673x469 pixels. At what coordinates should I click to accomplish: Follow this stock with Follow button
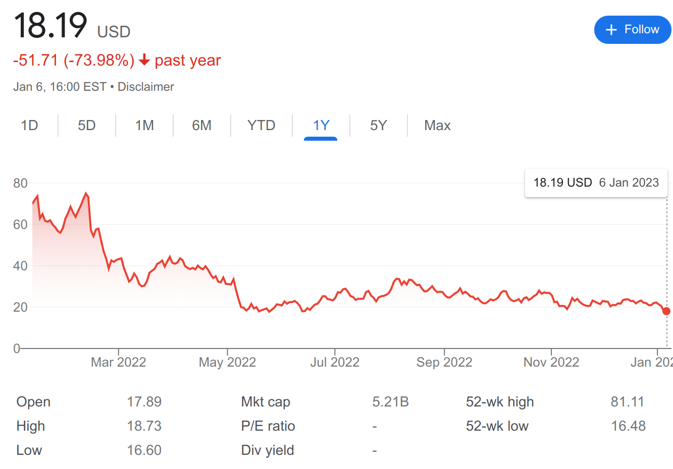[633, 30]
